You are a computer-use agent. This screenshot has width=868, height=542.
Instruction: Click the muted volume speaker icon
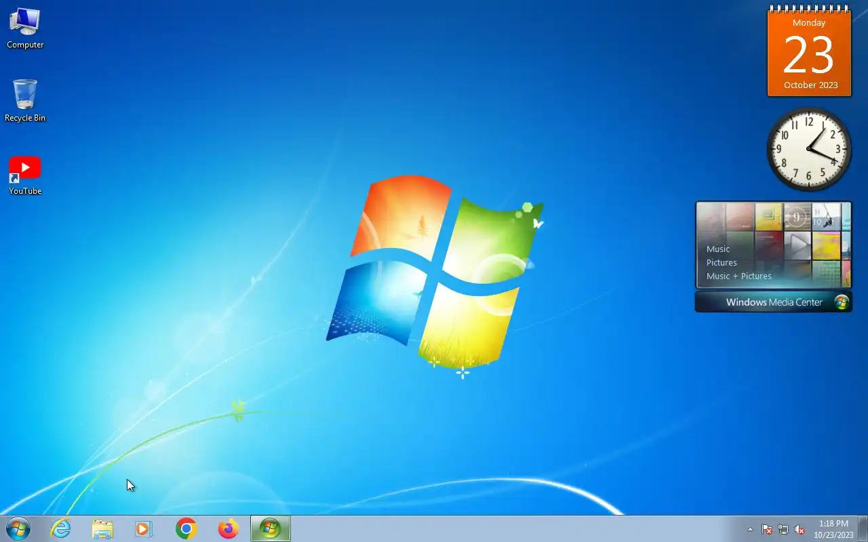tap(800, 529)
